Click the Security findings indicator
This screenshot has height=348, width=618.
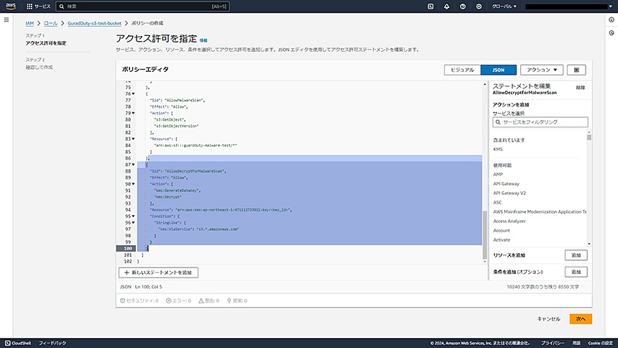point(139,301)
